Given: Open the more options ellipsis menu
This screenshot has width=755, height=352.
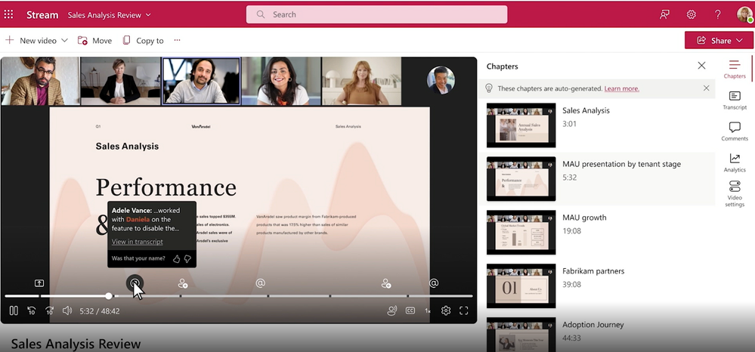Looking at the screenshot, I should [177, 40].
